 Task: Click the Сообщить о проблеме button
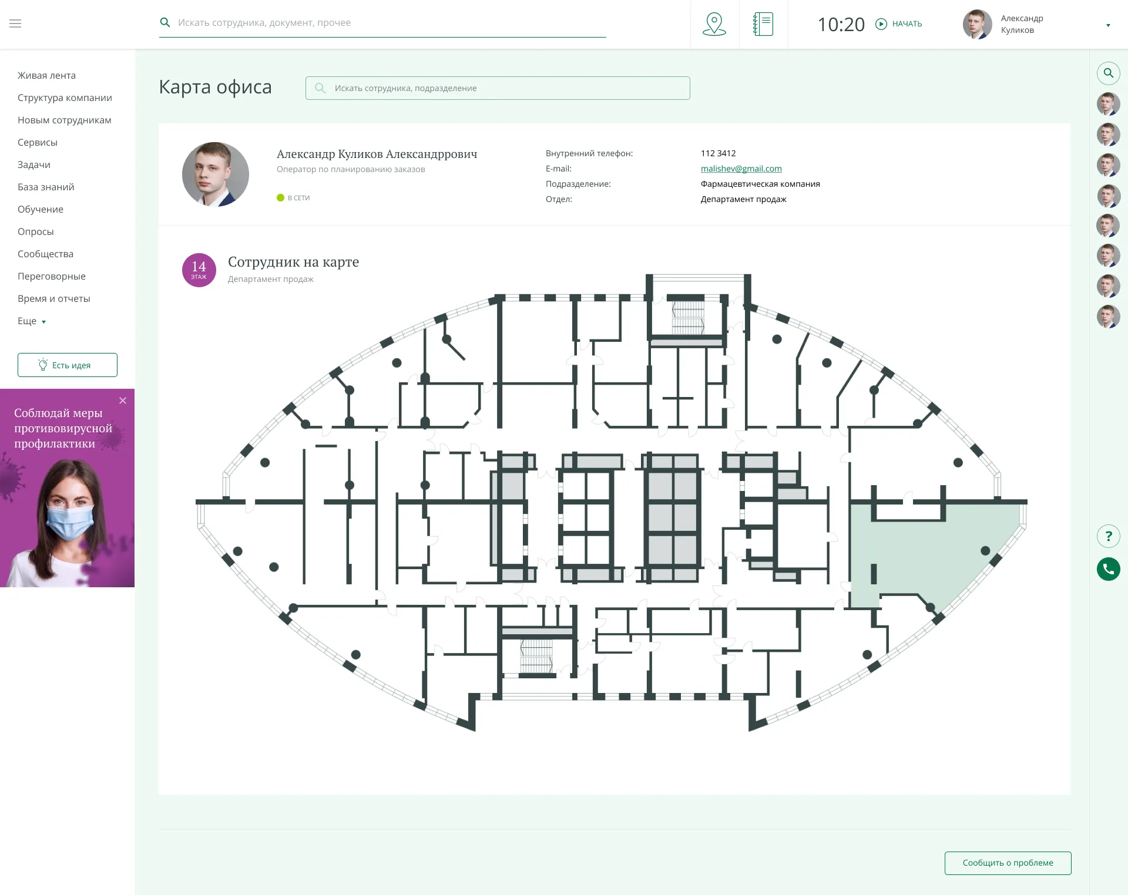[x=1008, y=863]
